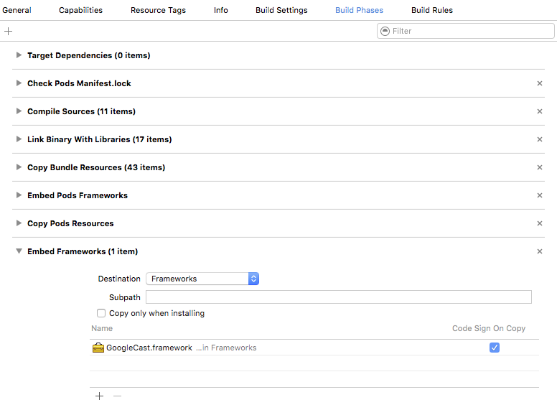Expand Link Binary With Libraries section
This screenshot has height=405, width=557.
tap(19, 139)
